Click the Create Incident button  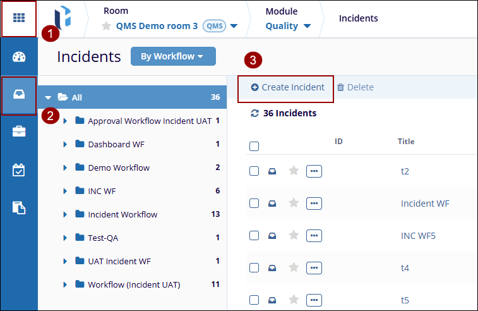point(287,87)
